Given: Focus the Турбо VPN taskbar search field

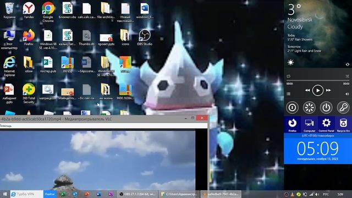Looking at the screenshot, I should [x=26, y=194].
